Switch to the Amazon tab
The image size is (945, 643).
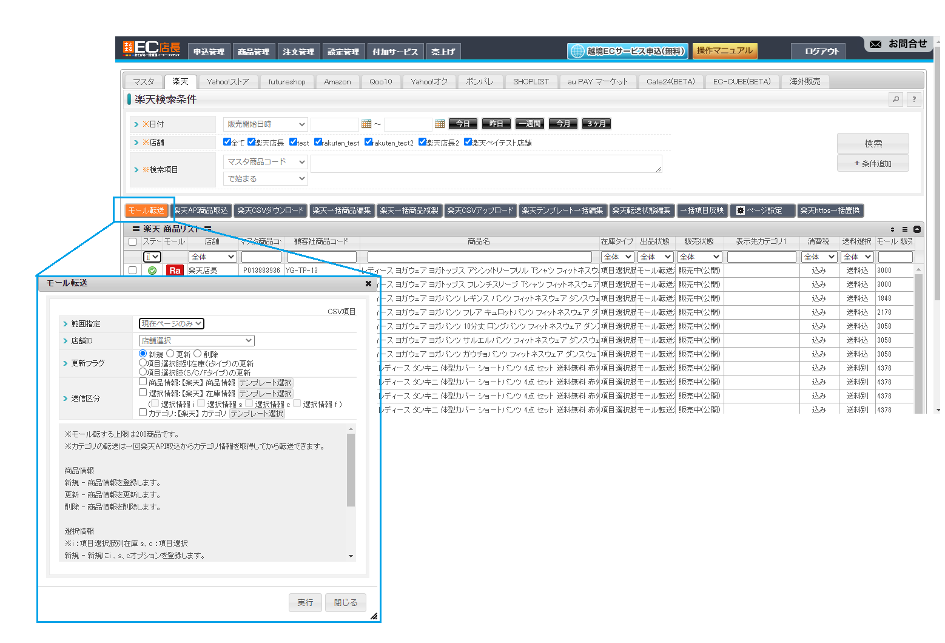(337, 81)
